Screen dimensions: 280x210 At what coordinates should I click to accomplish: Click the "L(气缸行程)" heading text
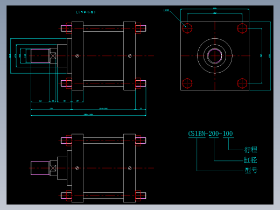tap(86, 12)
